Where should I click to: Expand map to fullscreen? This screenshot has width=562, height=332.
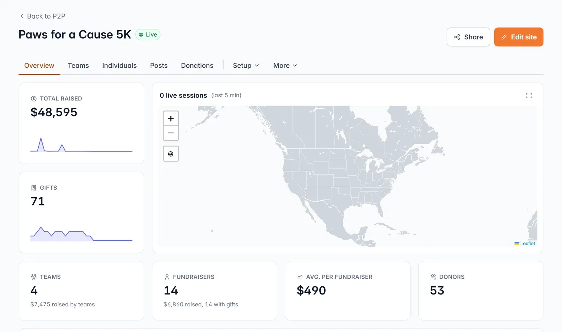(x=529, y=95)
